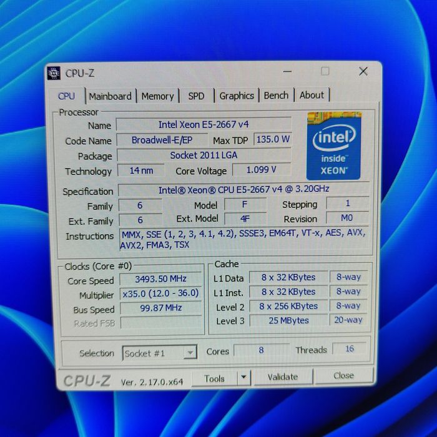Screen dimensions: 437x437
Task: Select the Core Speed value 3493.50 MHz
Action: click(x=161, y=279)
